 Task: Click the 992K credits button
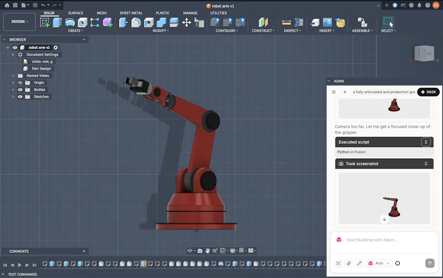coord(428,92)
